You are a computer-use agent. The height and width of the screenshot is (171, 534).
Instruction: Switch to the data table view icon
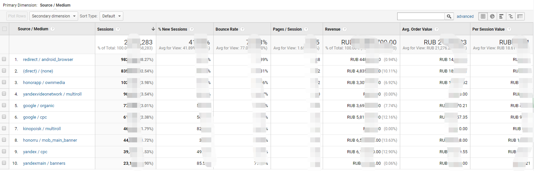[483, 16]
